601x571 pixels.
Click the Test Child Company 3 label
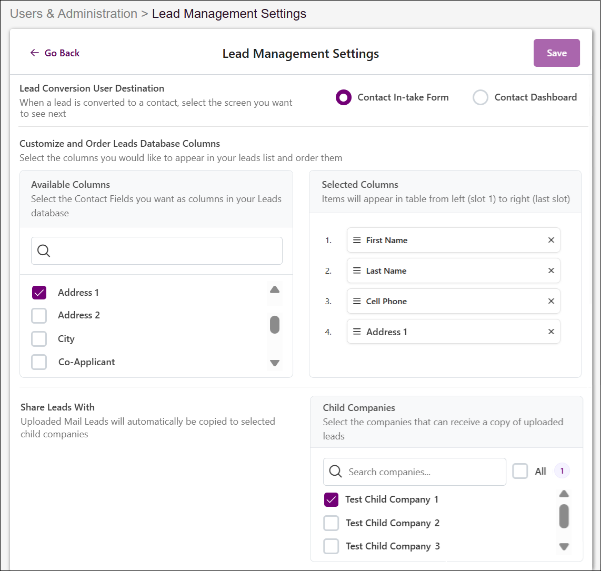click(393, 546)
